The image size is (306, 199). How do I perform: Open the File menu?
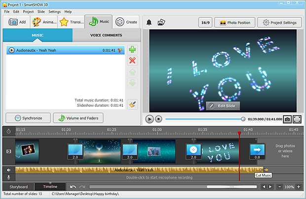[x=7, y=11]
